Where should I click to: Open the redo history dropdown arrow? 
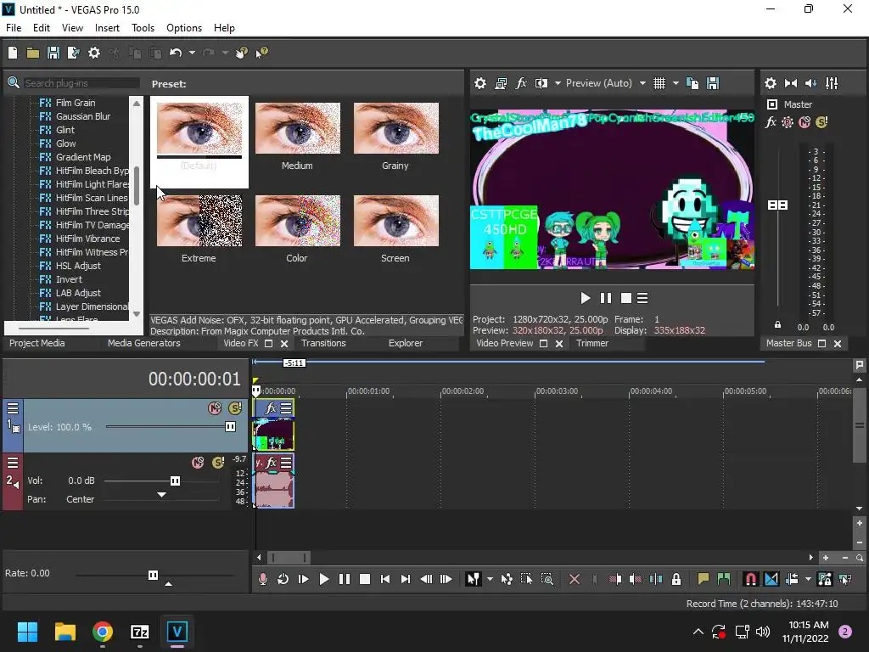click(225, 53)
